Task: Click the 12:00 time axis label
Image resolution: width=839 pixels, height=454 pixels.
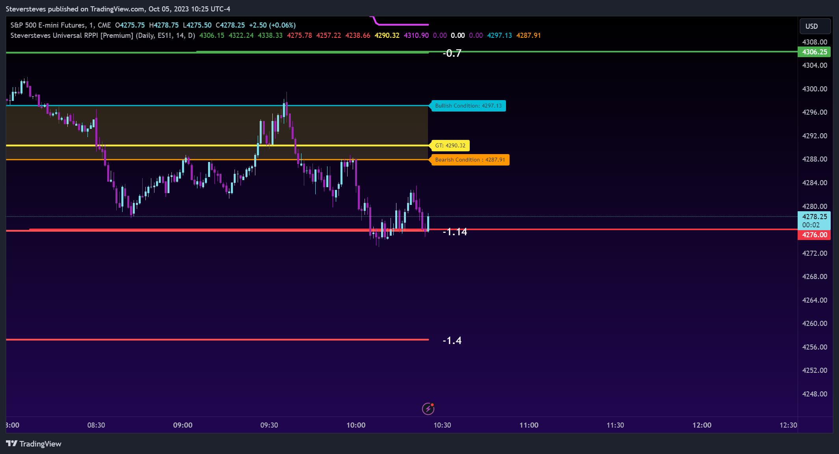Action: tap(702, 425)
